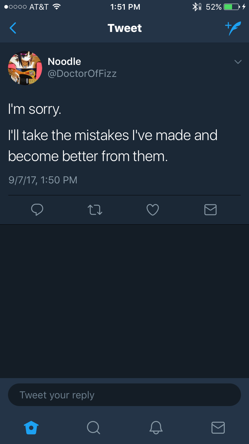
Task: Open the Home tab
Action: point(31,427)
